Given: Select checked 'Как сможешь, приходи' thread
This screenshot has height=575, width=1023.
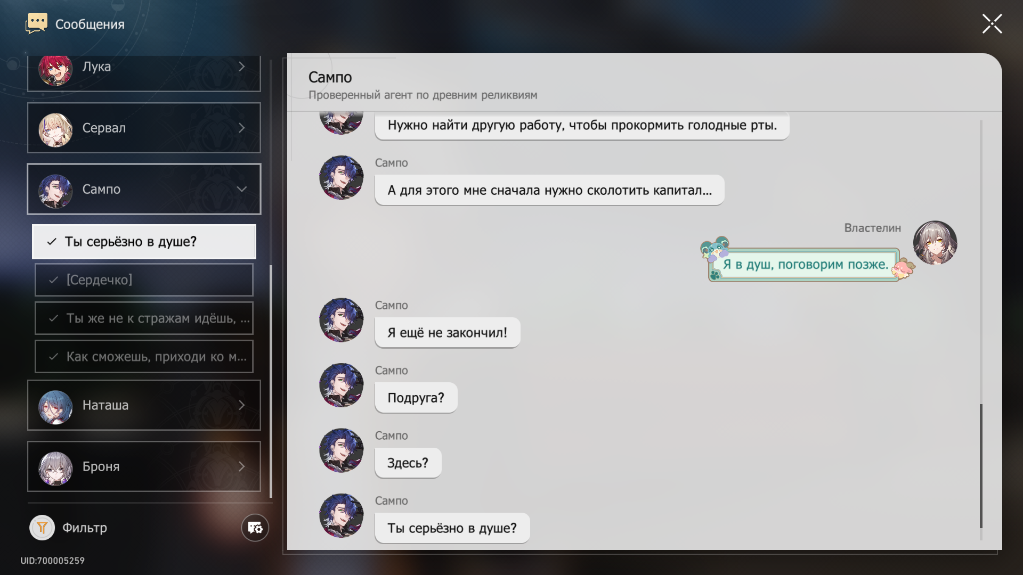Looking at the screenshot, I should 144,356.
